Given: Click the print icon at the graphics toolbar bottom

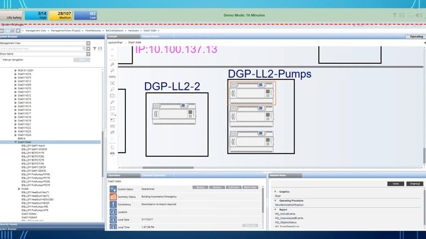Looking at the screenshot, I should pos(112,153).
